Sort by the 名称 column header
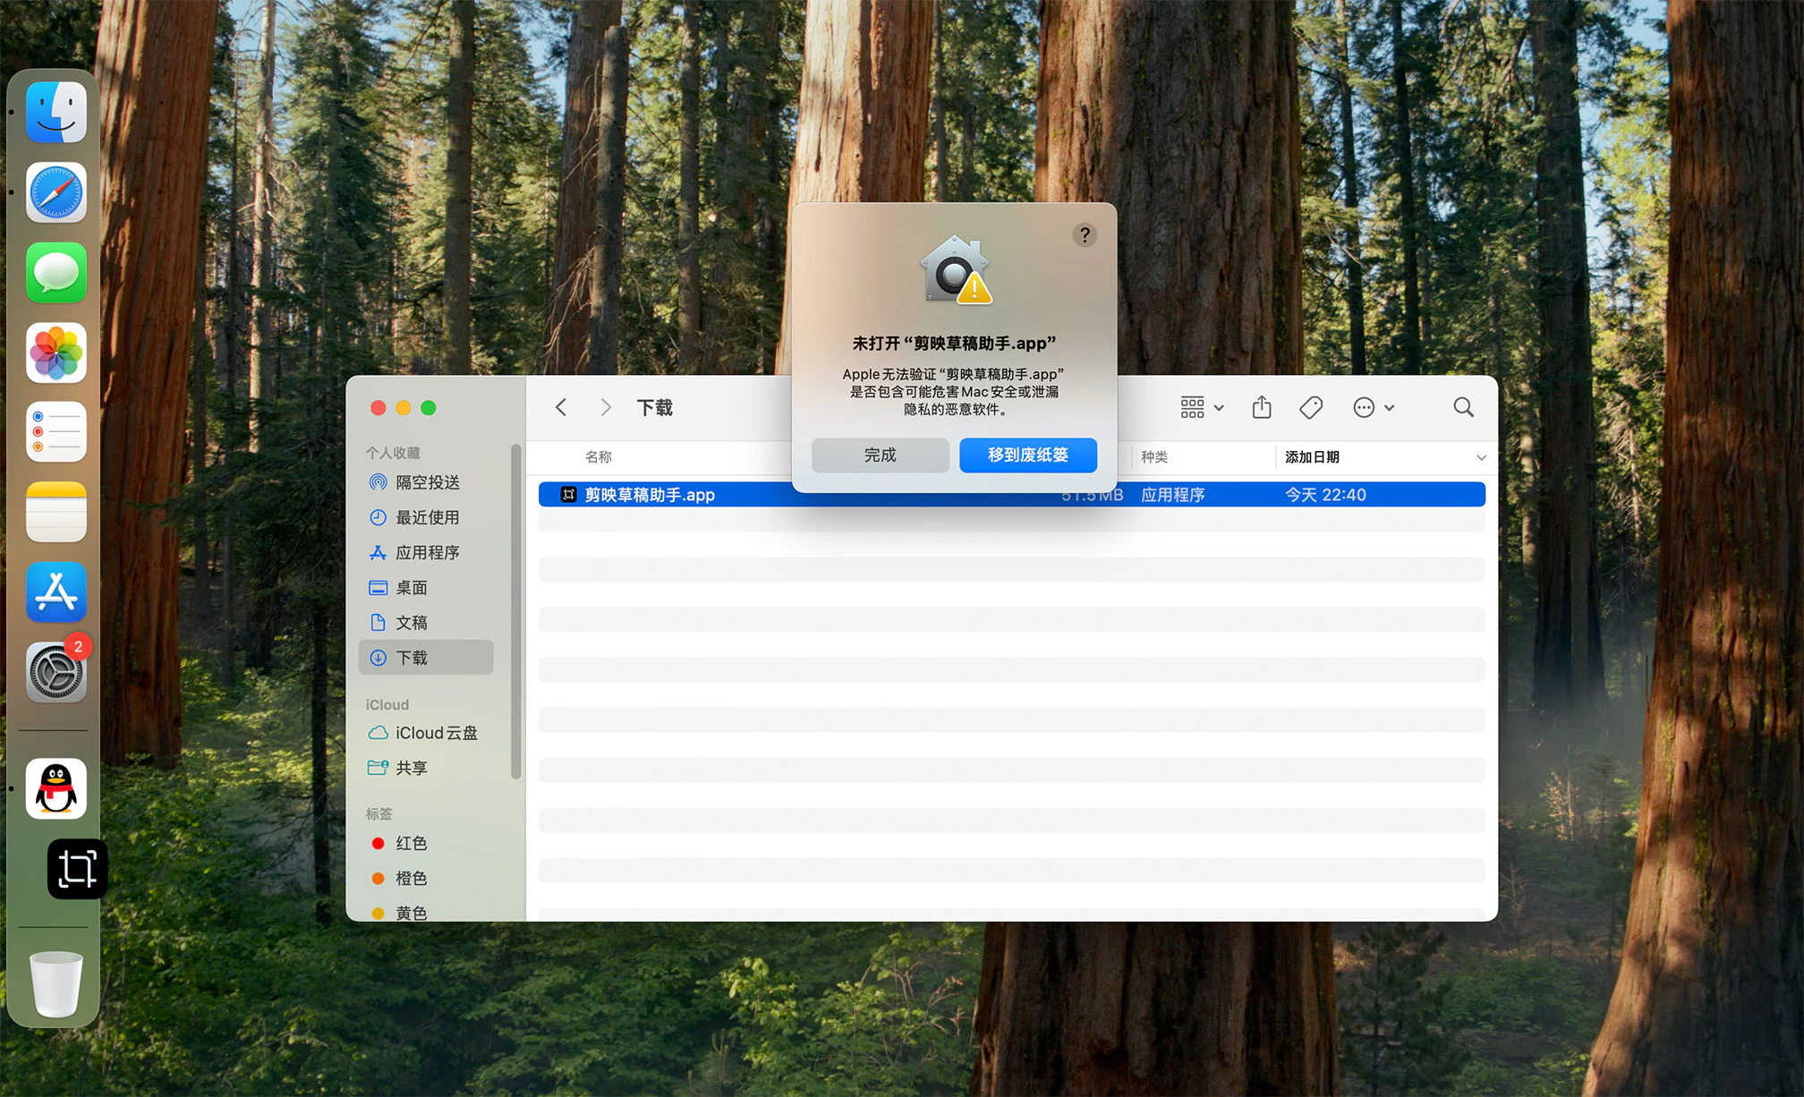This screenshot has height=1097, width=1804. coord(598,457)
